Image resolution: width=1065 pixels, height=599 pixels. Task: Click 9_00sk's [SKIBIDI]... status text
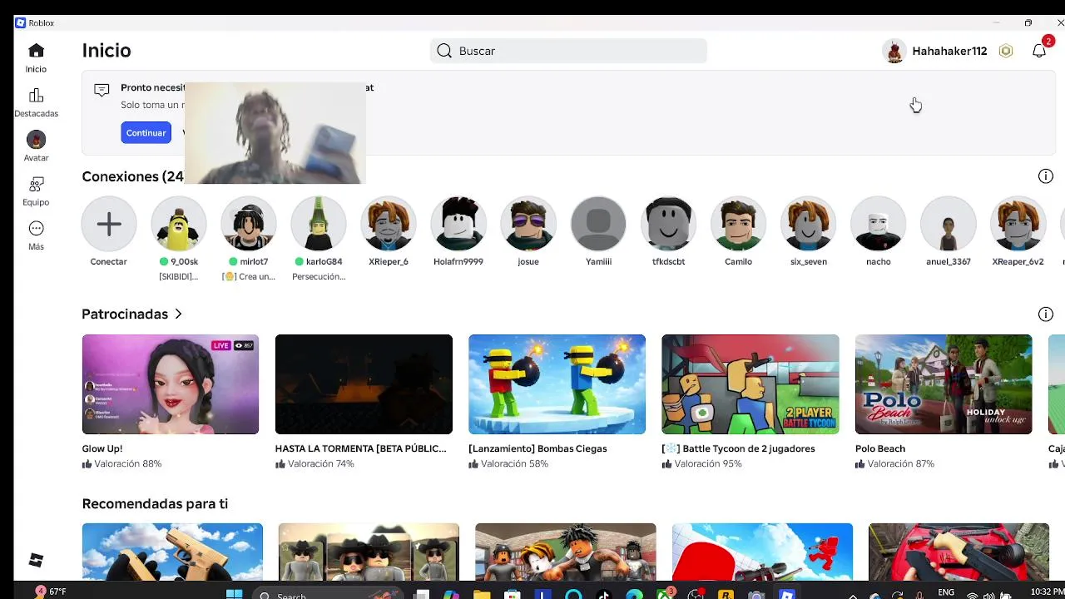point(179,276)
